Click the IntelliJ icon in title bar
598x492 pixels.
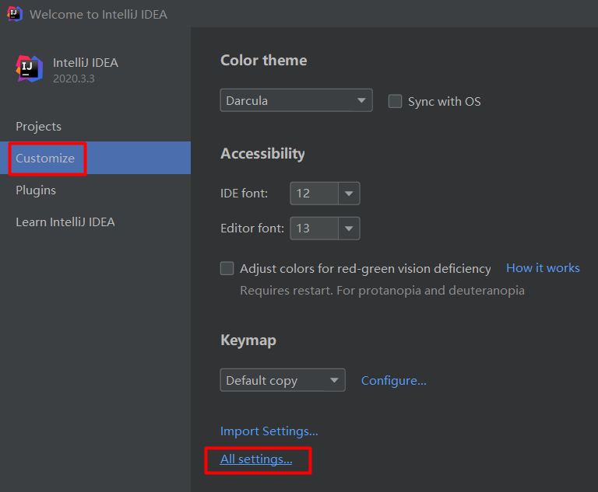(x=15, y=14)
